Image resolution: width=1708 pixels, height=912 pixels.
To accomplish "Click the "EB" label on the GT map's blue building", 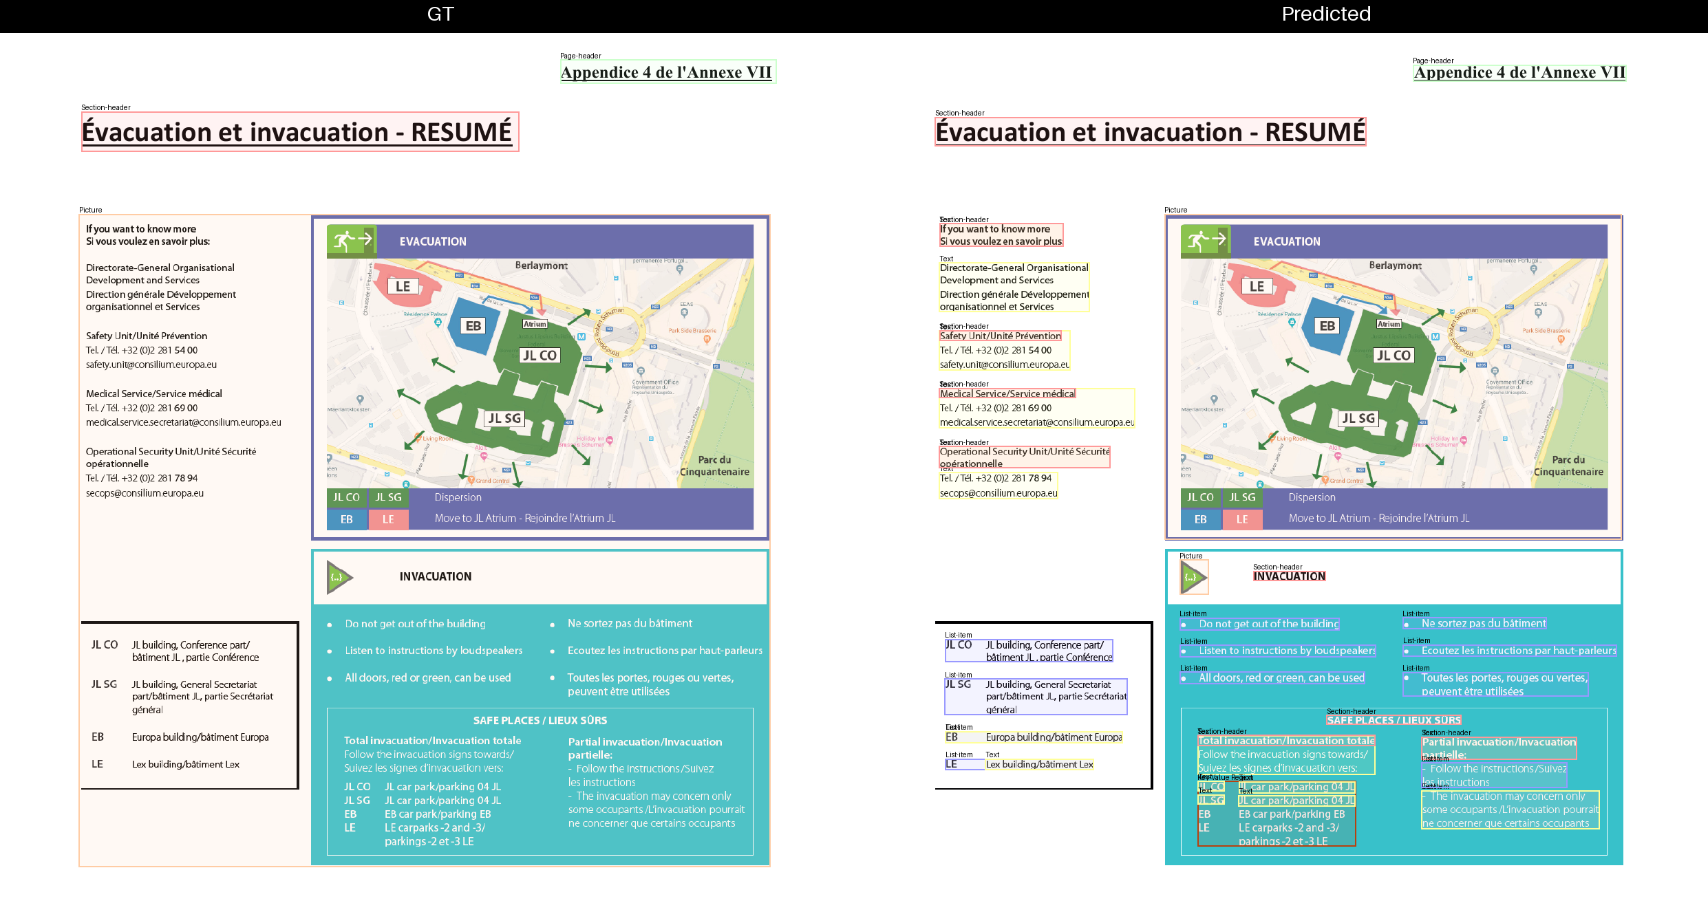I will click(473, 326).
